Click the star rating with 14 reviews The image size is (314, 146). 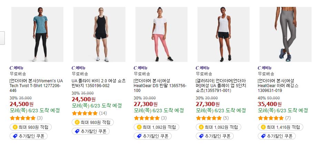(85, 113)
